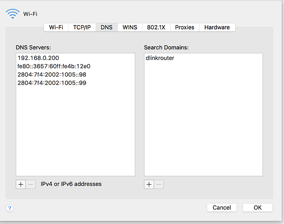Select the DNS tab
The image size is (284, 224).
pos(107,27)
